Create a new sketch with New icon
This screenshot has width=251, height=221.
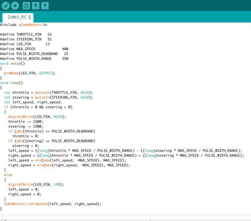26,6
